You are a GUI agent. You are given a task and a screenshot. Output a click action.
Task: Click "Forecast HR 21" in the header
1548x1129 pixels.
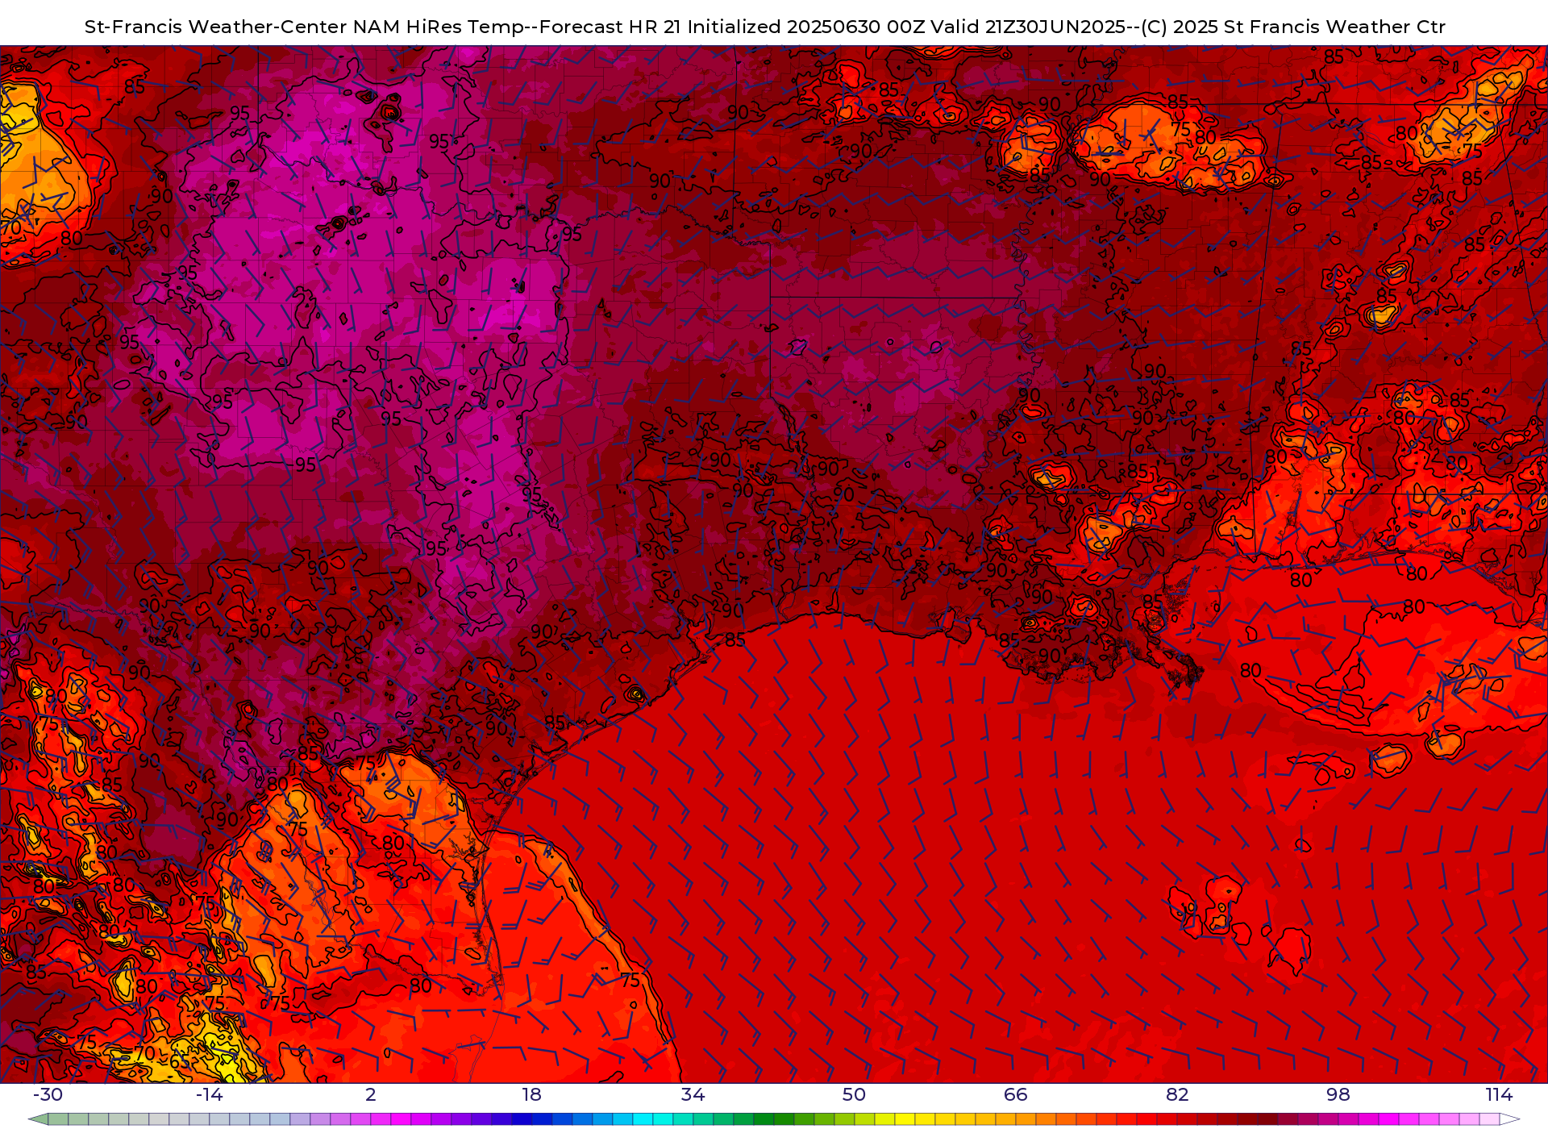tap(610, 27)
